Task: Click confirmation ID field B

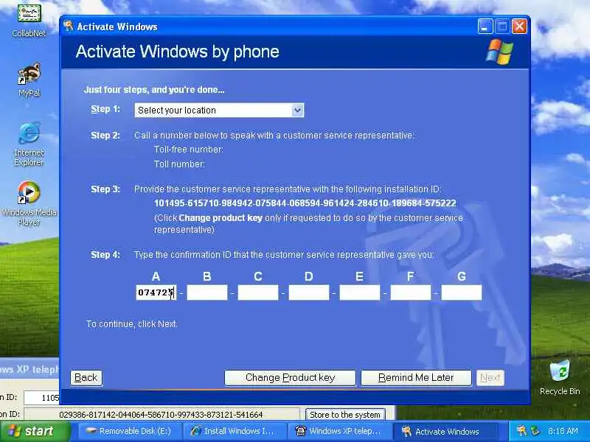Action: pos(207,292)
